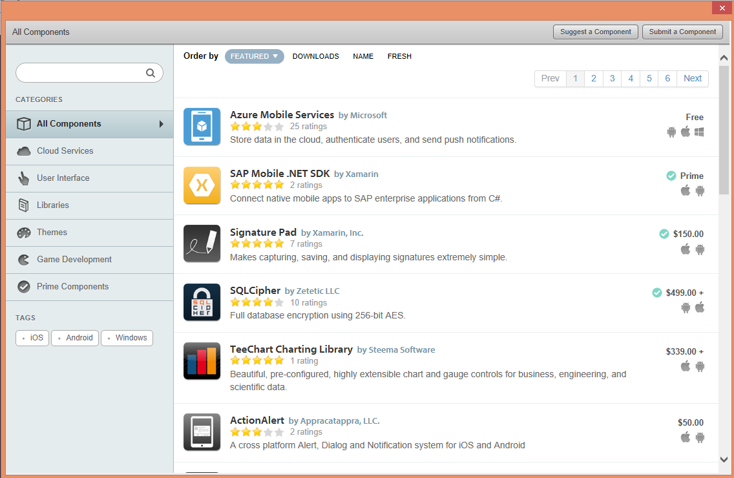Click the User Interface pointing hand icon

click(24, 178)
